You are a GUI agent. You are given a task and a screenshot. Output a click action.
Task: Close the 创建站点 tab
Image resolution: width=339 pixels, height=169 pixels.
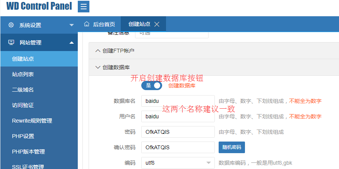[157, 24]
